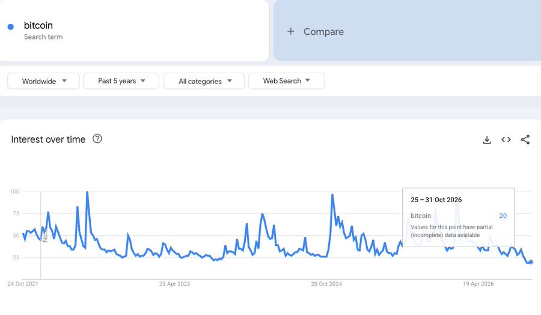This screenshot has width=541, height=315.
Task: Click the tooltip value 20 for bitcoin
Action: tap(503, 215)
